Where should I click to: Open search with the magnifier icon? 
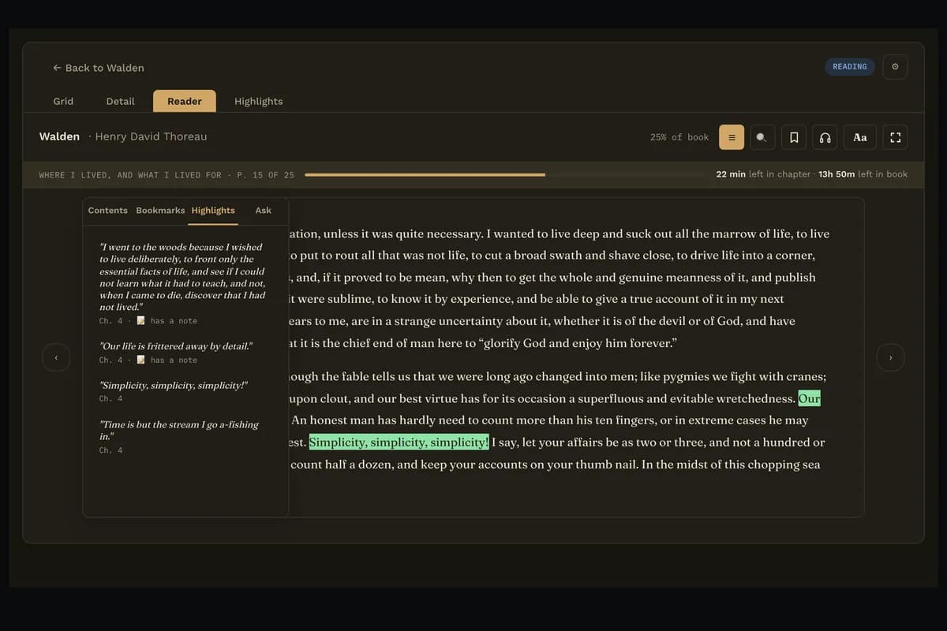coord(762,137)
